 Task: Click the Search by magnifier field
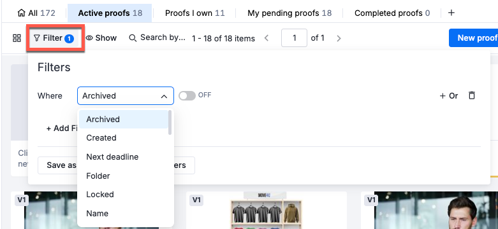157,38
